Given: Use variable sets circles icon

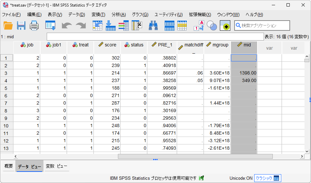Looking at the screenshot, I should pos(212,25).
